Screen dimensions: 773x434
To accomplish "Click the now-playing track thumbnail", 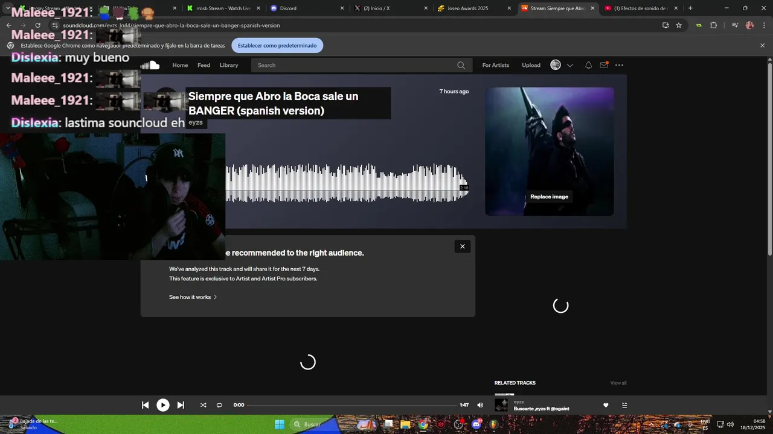I will (x=501, y=405).
